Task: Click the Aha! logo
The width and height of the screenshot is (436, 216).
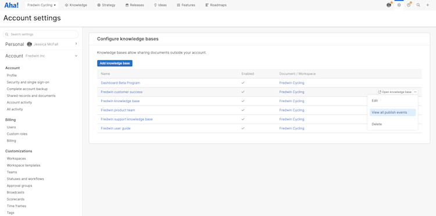Action: tap(12, 5)
